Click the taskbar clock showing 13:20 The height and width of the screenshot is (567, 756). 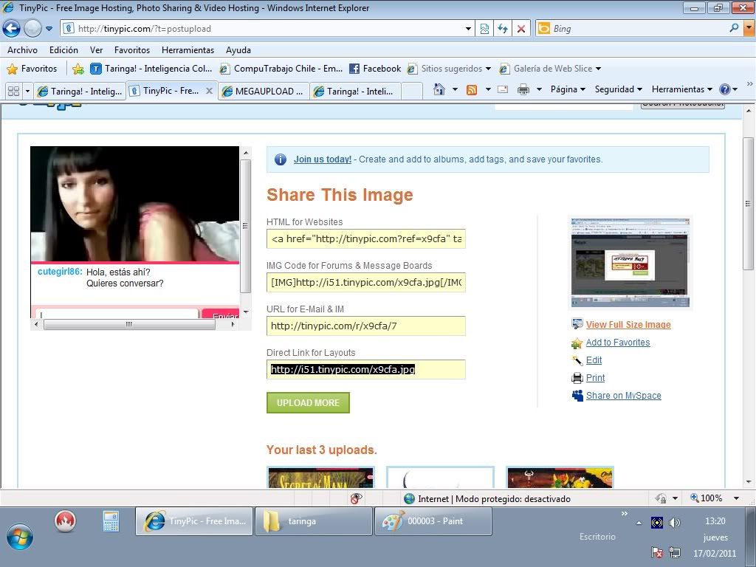(x=715, y=521)
